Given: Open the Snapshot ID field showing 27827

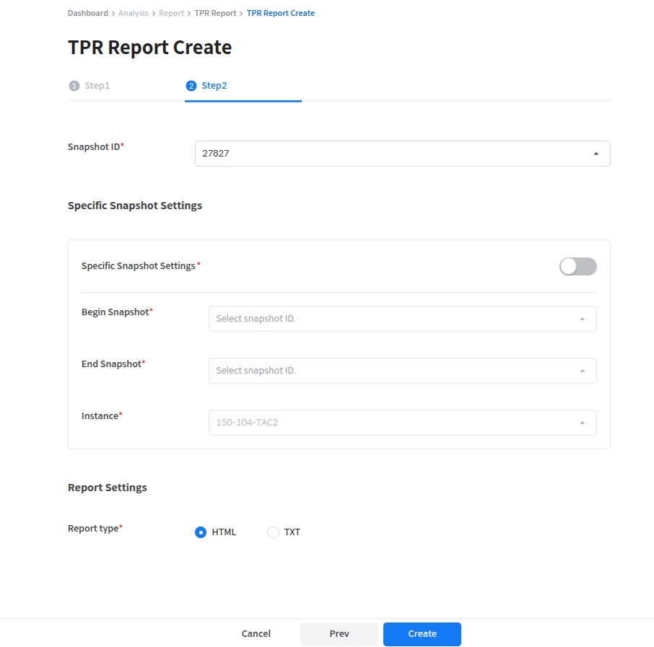Looking at the screenshot, I should [401, 154].
